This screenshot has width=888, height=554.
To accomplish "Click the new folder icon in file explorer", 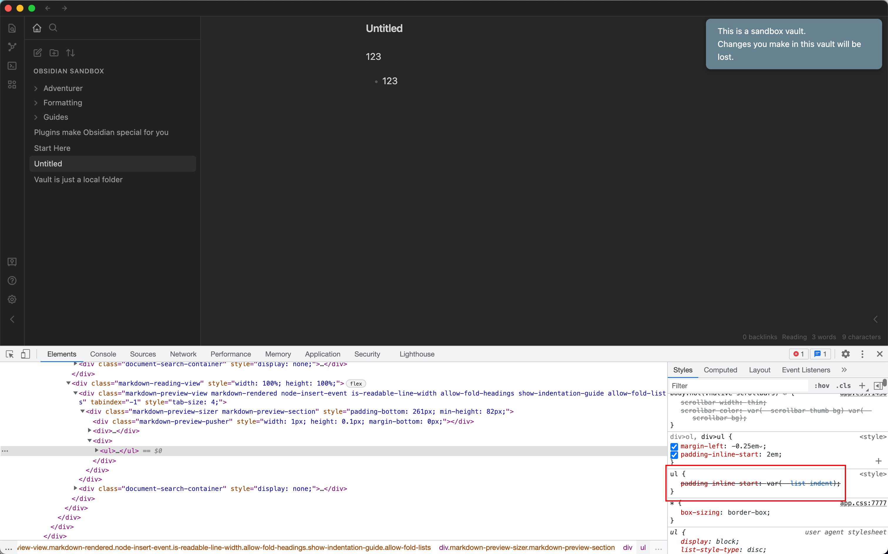I will (x=53, y=53).
